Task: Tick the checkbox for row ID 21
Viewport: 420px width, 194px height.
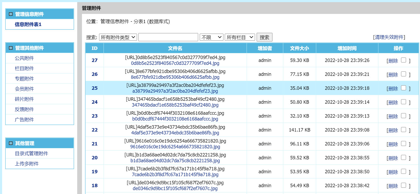Action: (x=403, y=144)
